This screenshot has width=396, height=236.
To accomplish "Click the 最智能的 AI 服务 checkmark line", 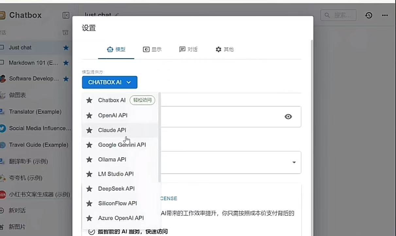I will coord(128,232).
